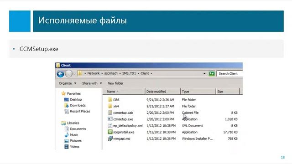Click the Pictures library icon
The width and height of the screenshot is (292, 164).
[x=67, y=141]
